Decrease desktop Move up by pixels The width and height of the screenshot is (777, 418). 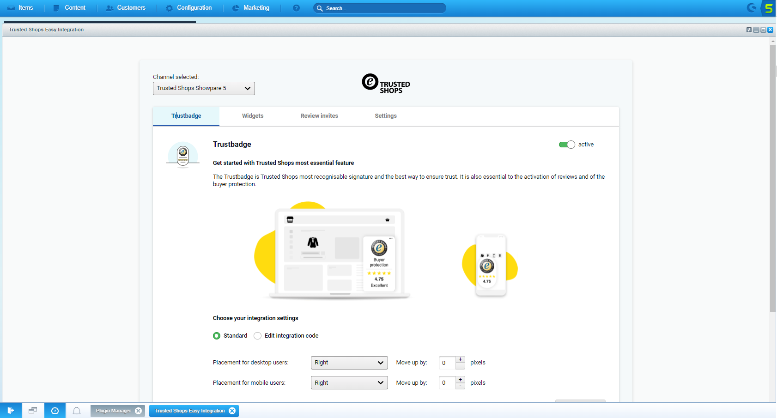click(x=460, y=366)
